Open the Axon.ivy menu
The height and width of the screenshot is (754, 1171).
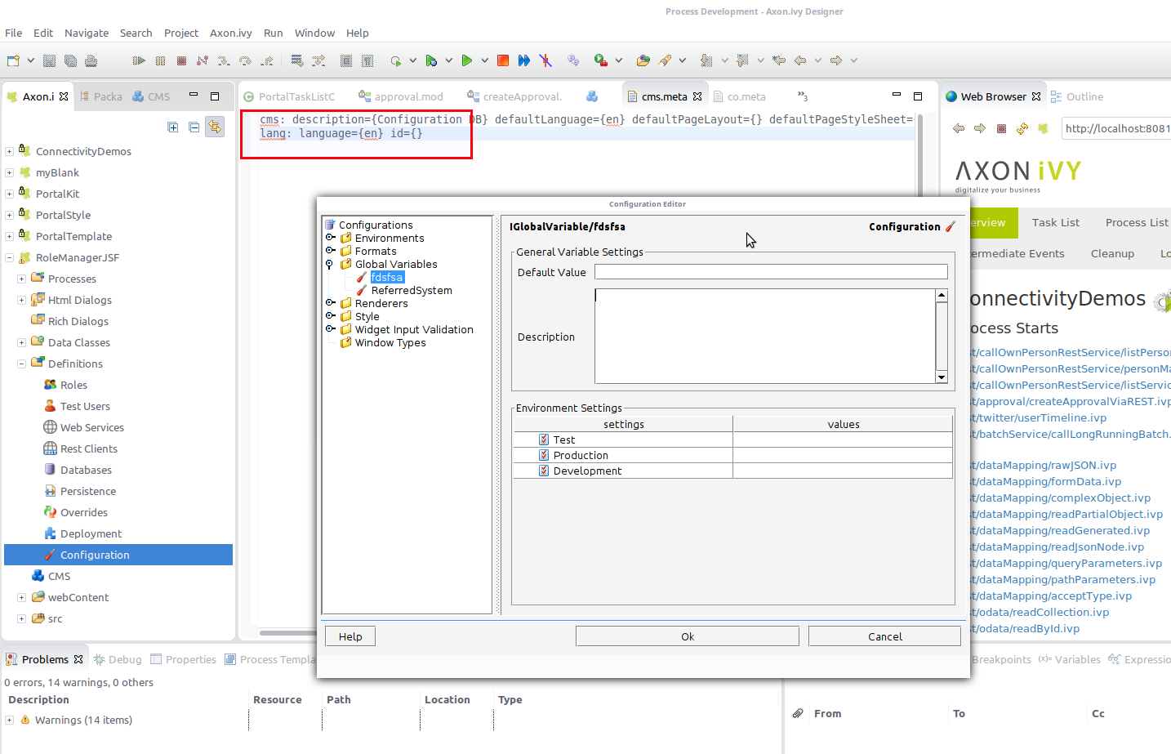(x=231, y=33)
